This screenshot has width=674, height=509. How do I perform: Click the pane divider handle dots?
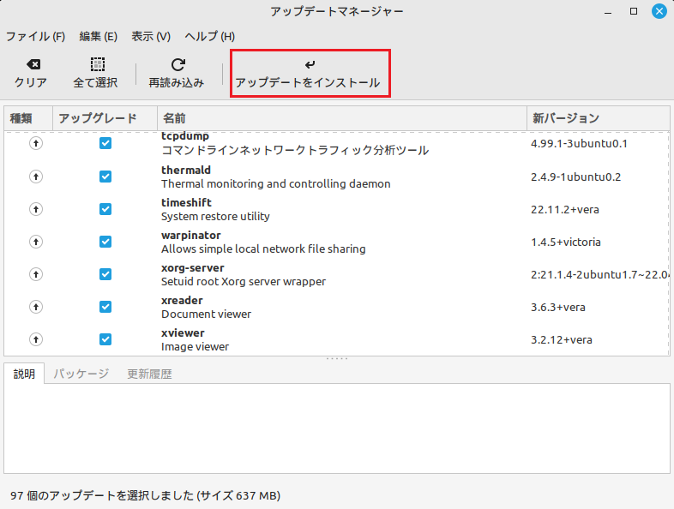click(337, 359)
